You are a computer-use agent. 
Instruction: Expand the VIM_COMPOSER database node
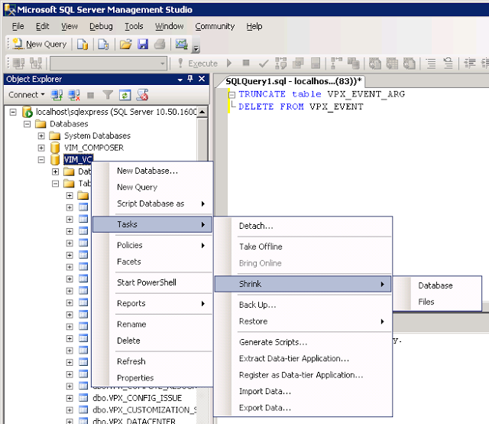point(42,148)
